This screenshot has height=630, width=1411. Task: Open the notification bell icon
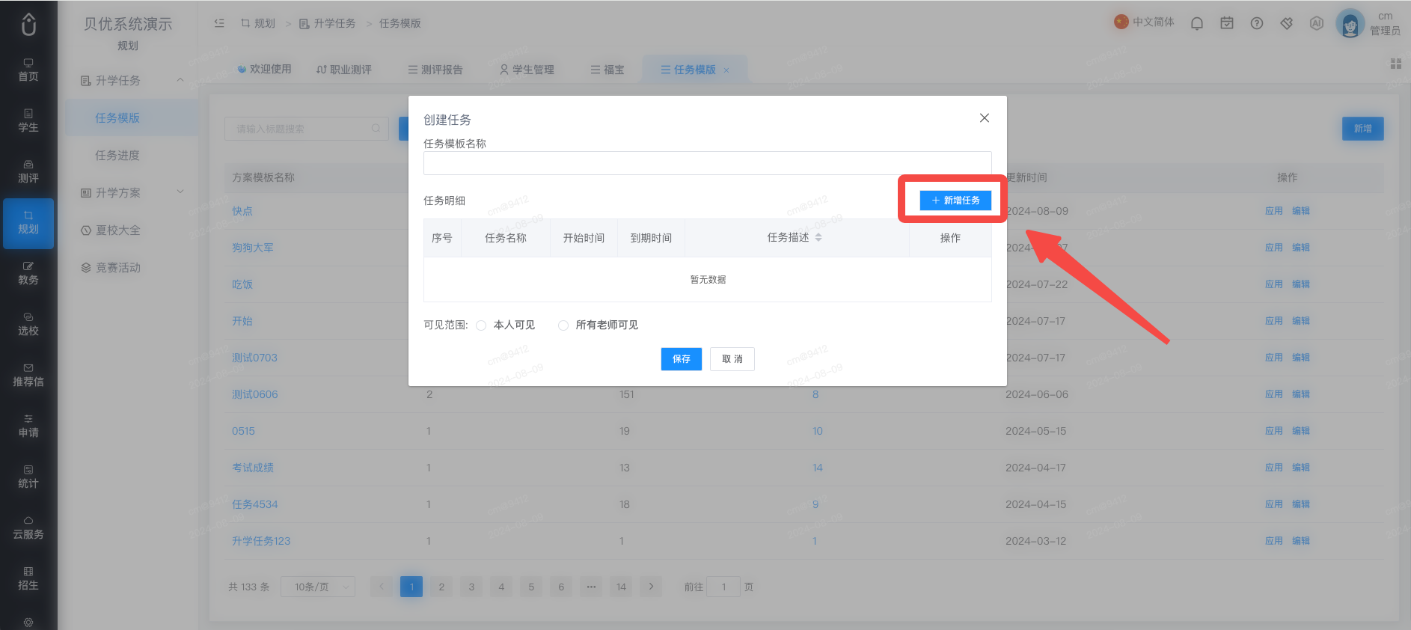point(1197,23)
